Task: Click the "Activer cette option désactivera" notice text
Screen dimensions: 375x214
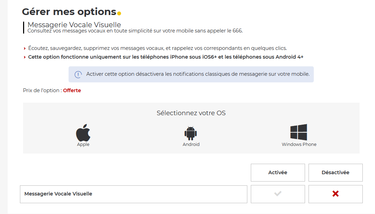Action: [x=198, y=74]
